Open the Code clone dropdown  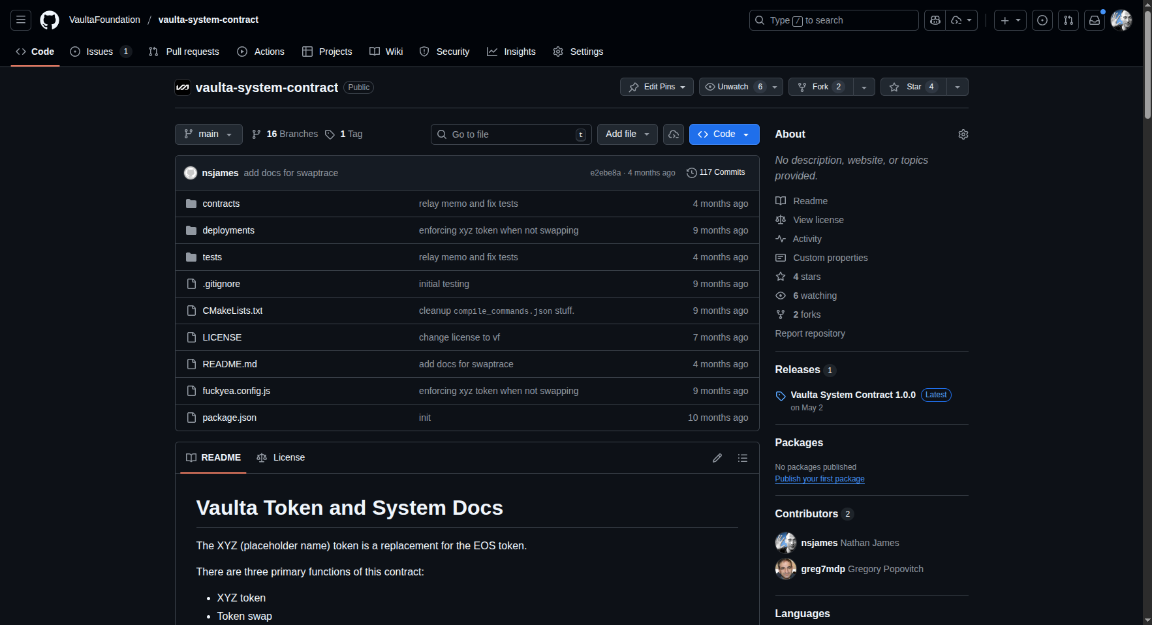point(724,134)
